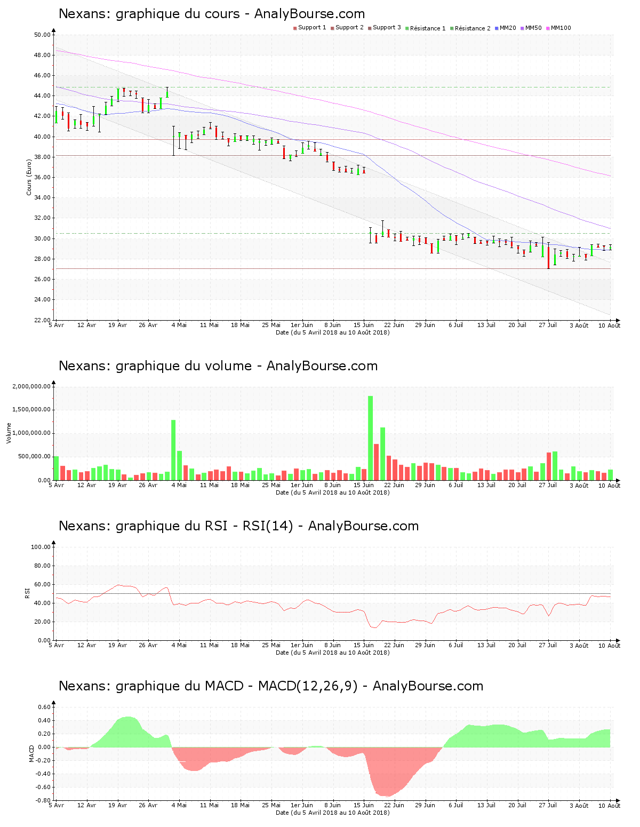
Task: Click the MM100 legend color square
Action: click(548, 28)
